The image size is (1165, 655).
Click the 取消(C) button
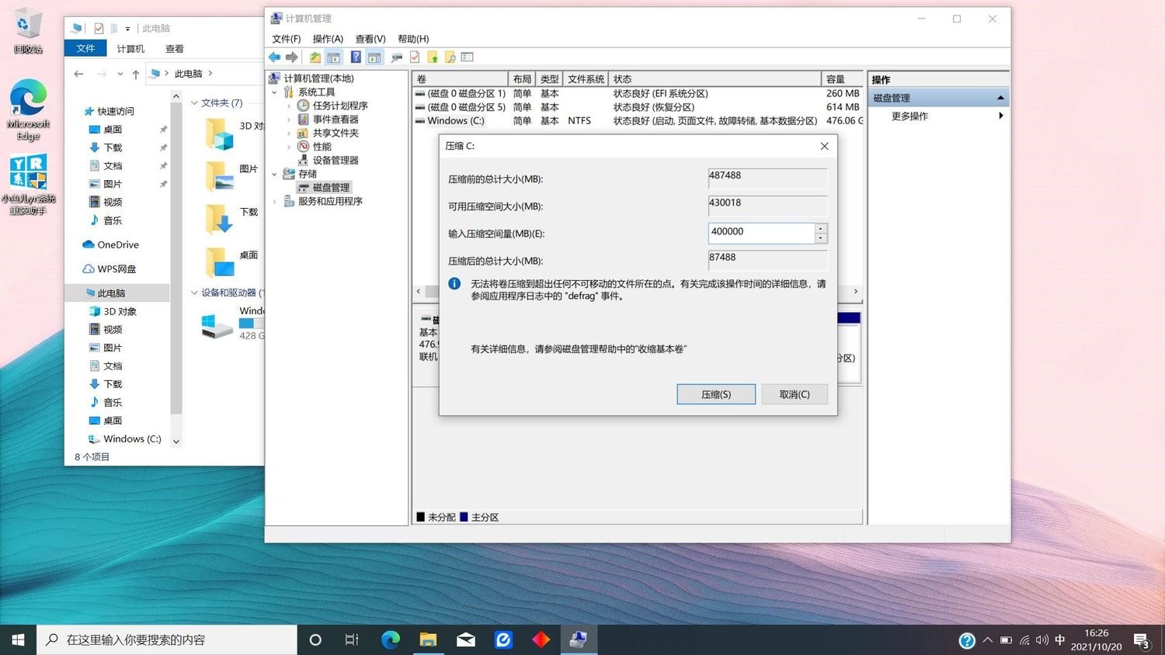coord(794,394)
